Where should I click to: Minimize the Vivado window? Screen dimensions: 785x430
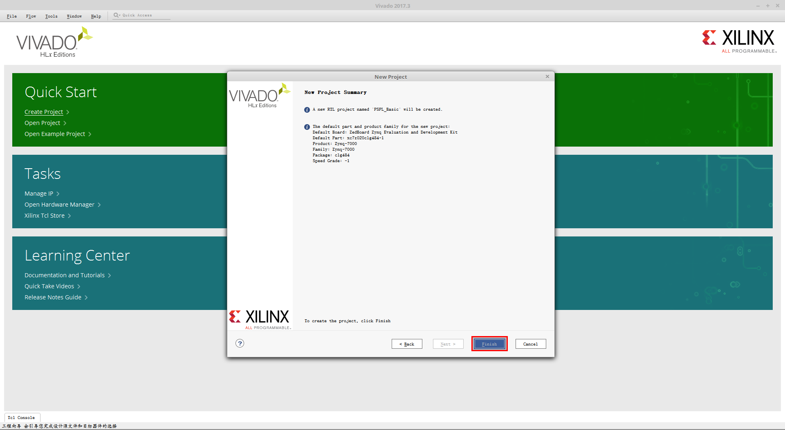[x=758, y=6]
